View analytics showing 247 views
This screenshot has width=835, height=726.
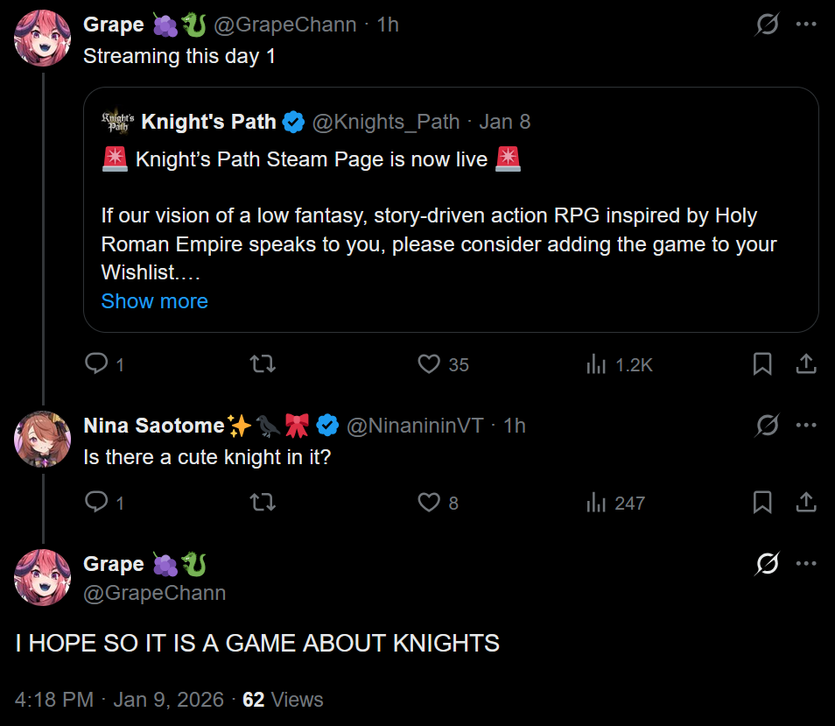[x=615, y=503]
